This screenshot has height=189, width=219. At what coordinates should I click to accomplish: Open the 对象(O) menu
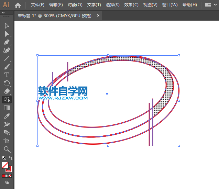[x=75, y=5]
